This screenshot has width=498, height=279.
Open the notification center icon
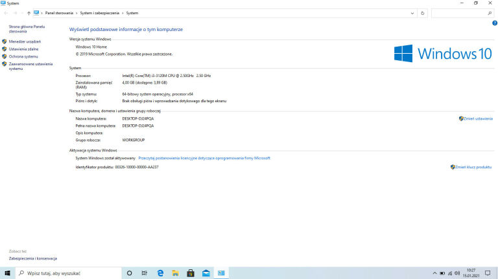click(x=488, y=273)
